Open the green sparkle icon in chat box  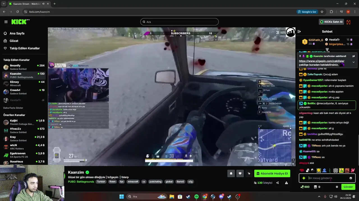(304, 178)
